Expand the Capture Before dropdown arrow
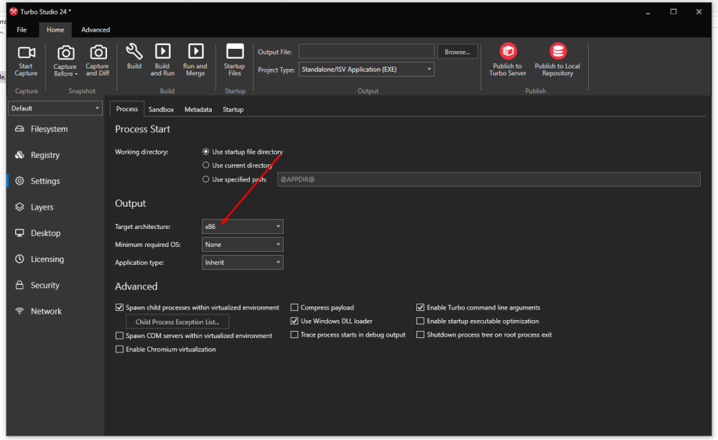Screen dimensions: 718x440 pos(77,74)
